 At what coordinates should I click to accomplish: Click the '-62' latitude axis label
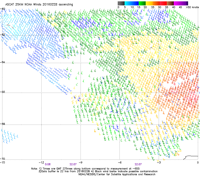[x=2, y=35]
